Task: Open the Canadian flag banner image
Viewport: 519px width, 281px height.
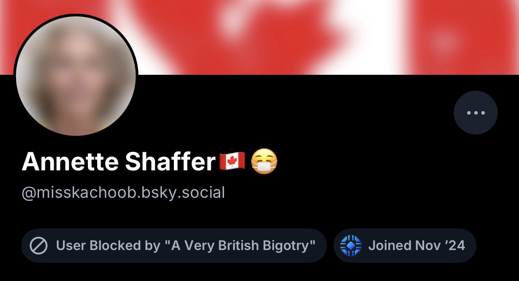Action: click(259, 37)
